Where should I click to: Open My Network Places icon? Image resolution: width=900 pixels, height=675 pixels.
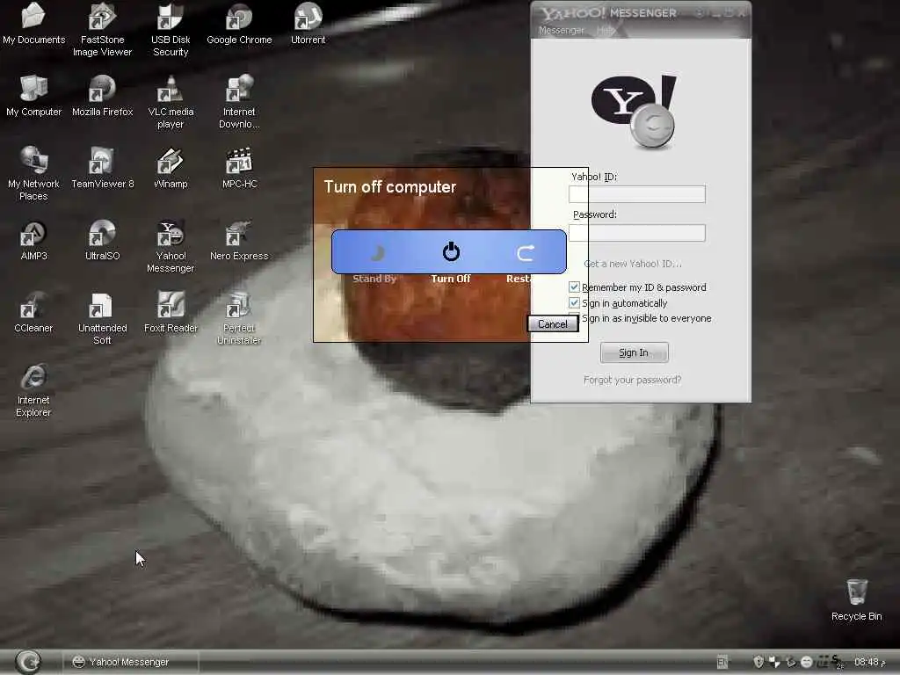(x=33, y=174)
